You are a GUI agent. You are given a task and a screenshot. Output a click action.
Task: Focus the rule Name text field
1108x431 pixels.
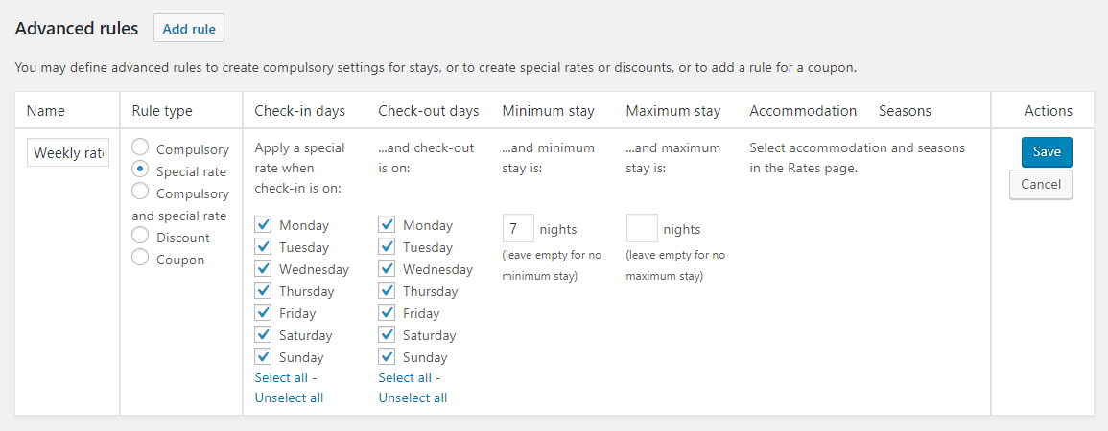click(x=69, y=153)
